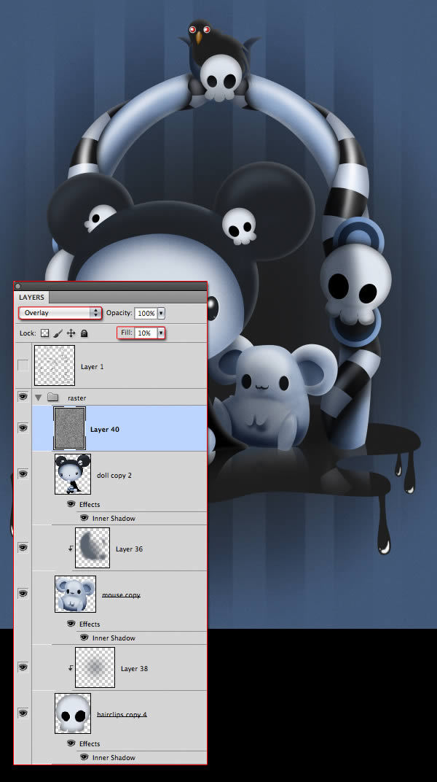
Task: Select Layer 1 thumbnail
Action: [55, 365]
